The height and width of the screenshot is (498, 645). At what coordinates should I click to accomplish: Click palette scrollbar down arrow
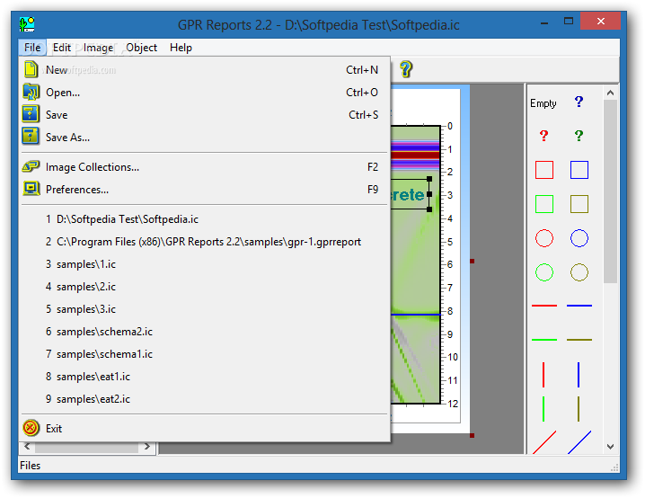610,446
